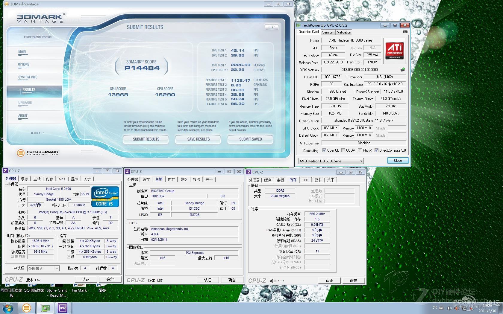Image resolution: width=503 pixels, height=314 pixels.
Task: Click 认证 in the processor CPU-Z window
Action: pos(86,279)
